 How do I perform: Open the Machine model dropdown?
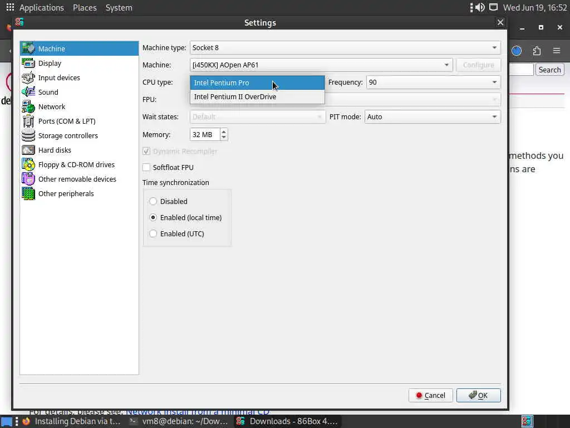pyautogui.click(x=321, y=65)
